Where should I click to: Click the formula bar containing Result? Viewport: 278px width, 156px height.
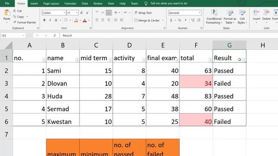pos(169,36)
